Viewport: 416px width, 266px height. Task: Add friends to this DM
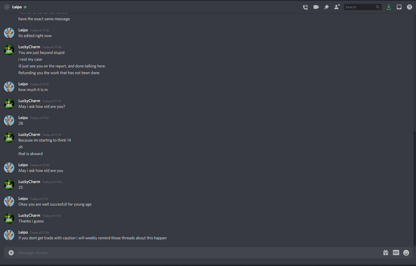click(x=337, y=7)
